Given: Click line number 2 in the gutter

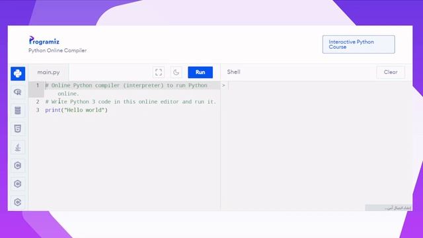Looking at the screenshot, I should click(x=38, y=102).
